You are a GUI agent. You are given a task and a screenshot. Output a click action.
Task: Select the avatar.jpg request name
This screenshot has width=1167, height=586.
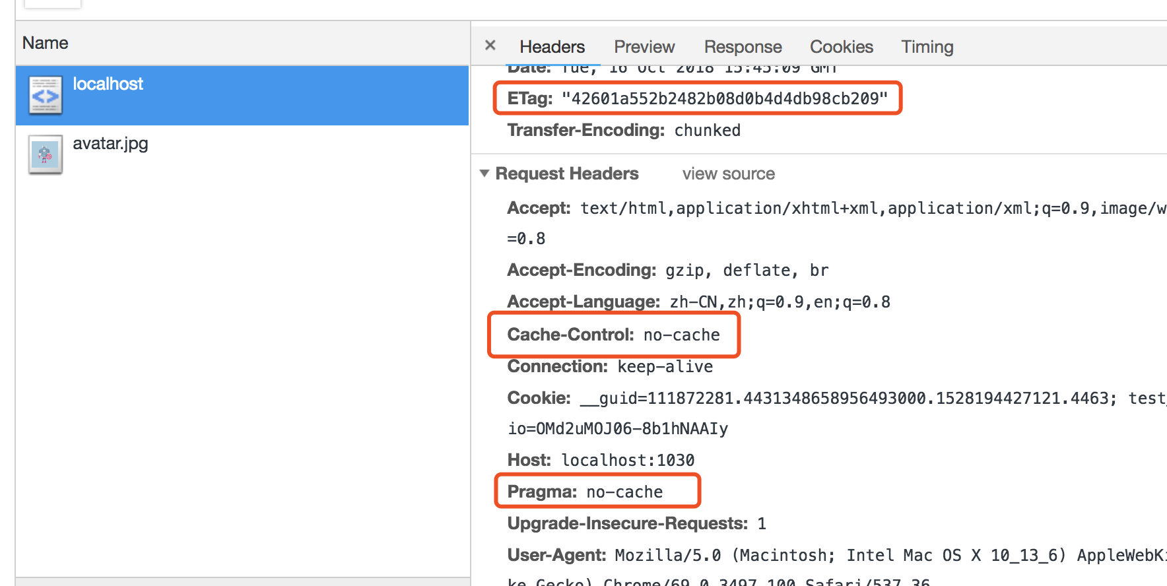click(x=110, y=143)
